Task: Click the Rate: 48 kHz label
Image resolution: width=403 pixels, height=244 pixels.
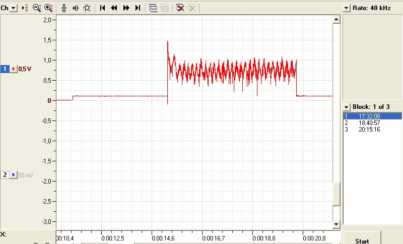Action: pos(372,8)
